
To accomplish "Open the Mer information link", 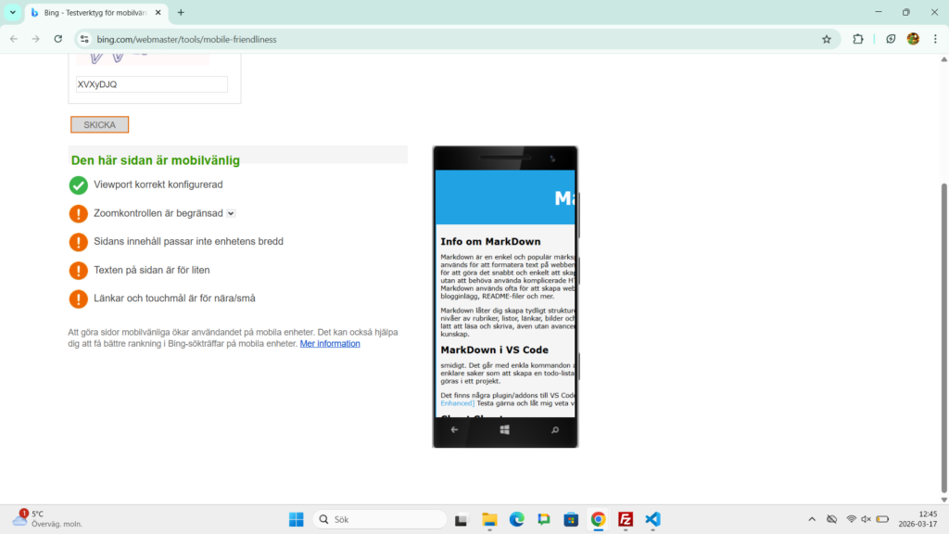I will pyautogui.click(x=330, y=344).
